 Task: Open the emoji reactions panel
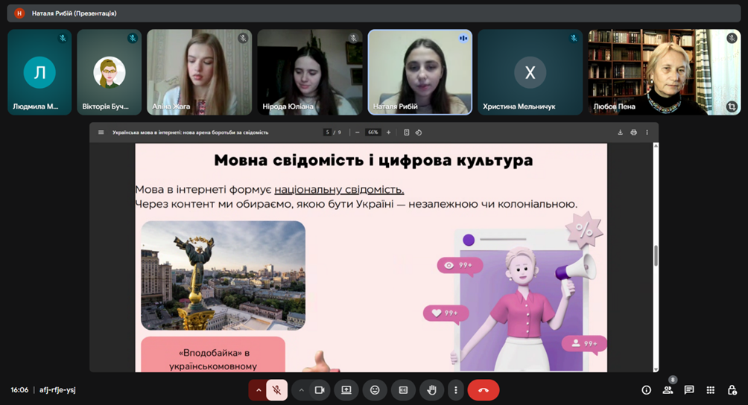point(375,389)
